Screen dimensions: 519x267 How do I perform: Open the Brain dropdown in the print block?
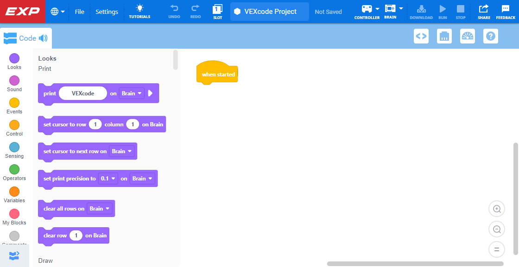click(x=131, y=93)
